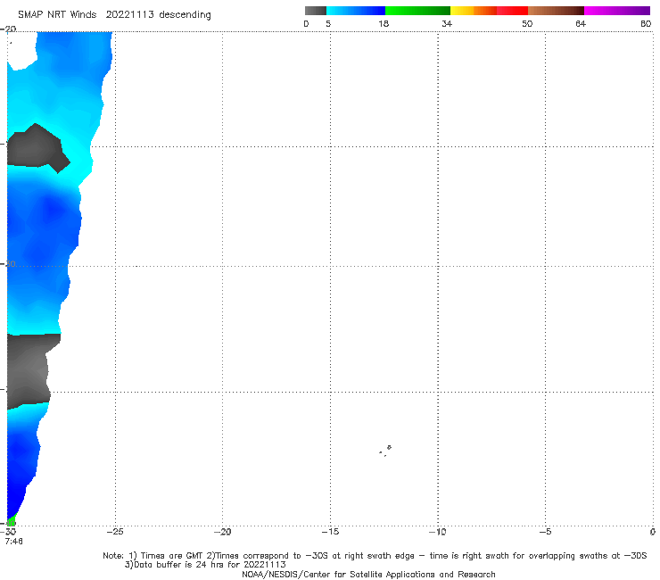Click the NOAA/NESDIS credit line
The height and width of the screenshot is (580, 660).
pyautogui.click(x=368, y=574)
